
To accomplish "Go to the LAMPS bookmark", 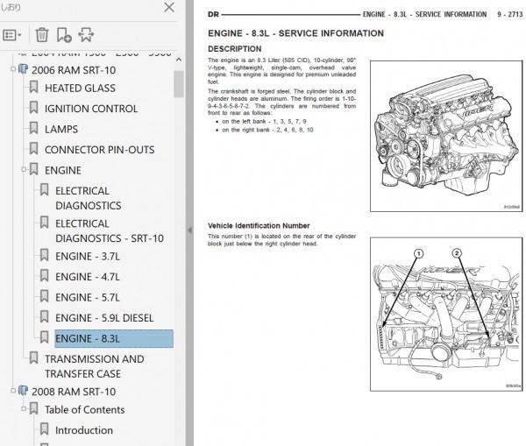I will click(x=61, y=129).
